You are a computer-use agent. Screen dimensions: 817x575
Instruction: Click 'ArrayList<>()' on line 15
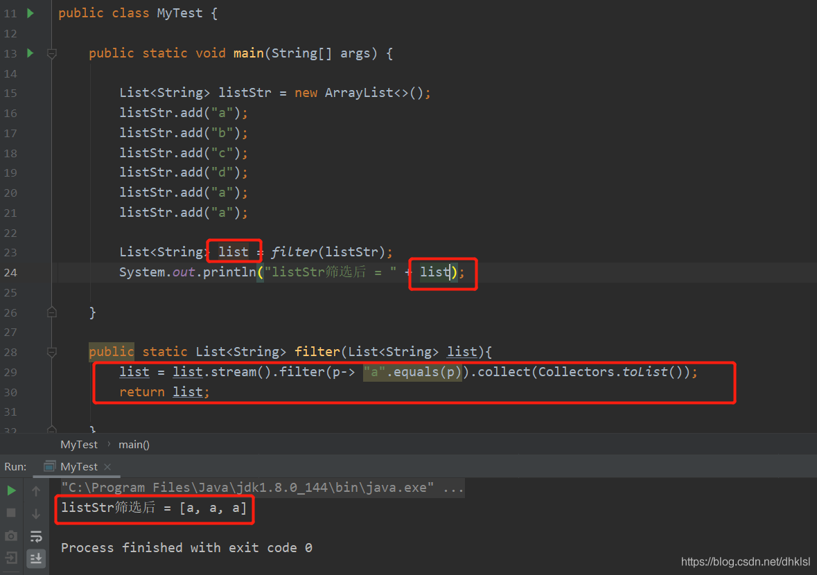375,93
